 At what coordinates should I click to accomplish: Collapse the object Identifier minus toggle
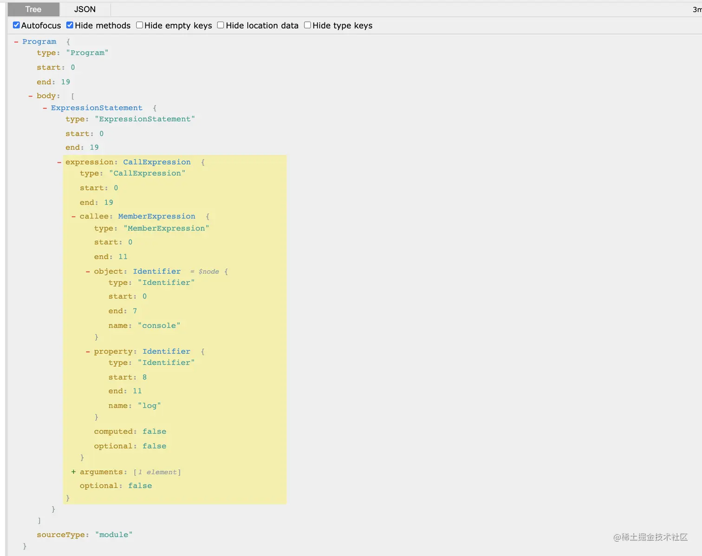[88, 272]
